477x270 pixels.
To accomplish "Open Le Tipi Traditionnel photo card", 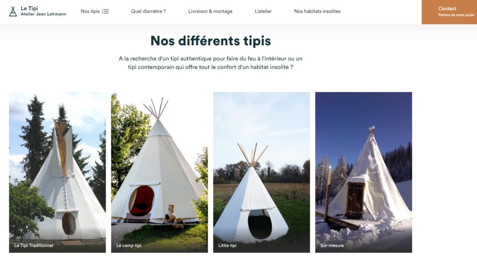I will [57, 172].
